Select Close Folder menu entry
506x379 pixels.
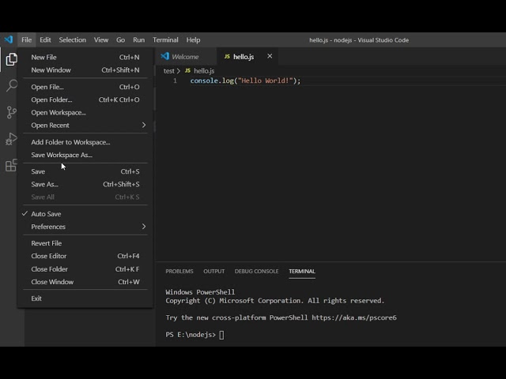coord(85,269)
